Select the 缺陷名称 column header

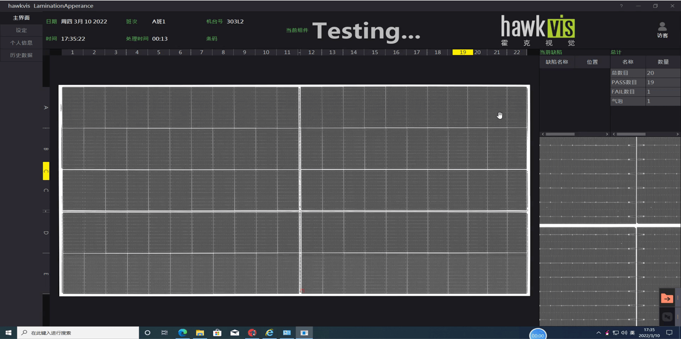click(x=557, y=62)
